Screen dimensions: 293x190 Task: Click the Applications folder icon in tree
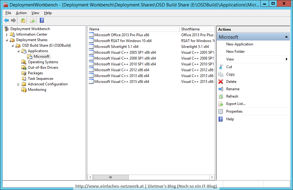point(24,51)
